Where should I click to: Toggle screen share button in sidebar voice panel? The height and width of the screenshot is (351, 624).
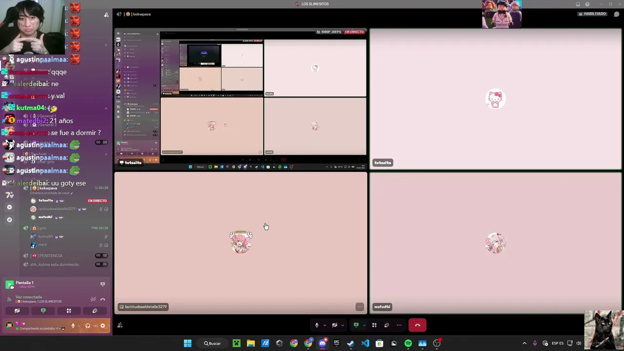point(43,311)
